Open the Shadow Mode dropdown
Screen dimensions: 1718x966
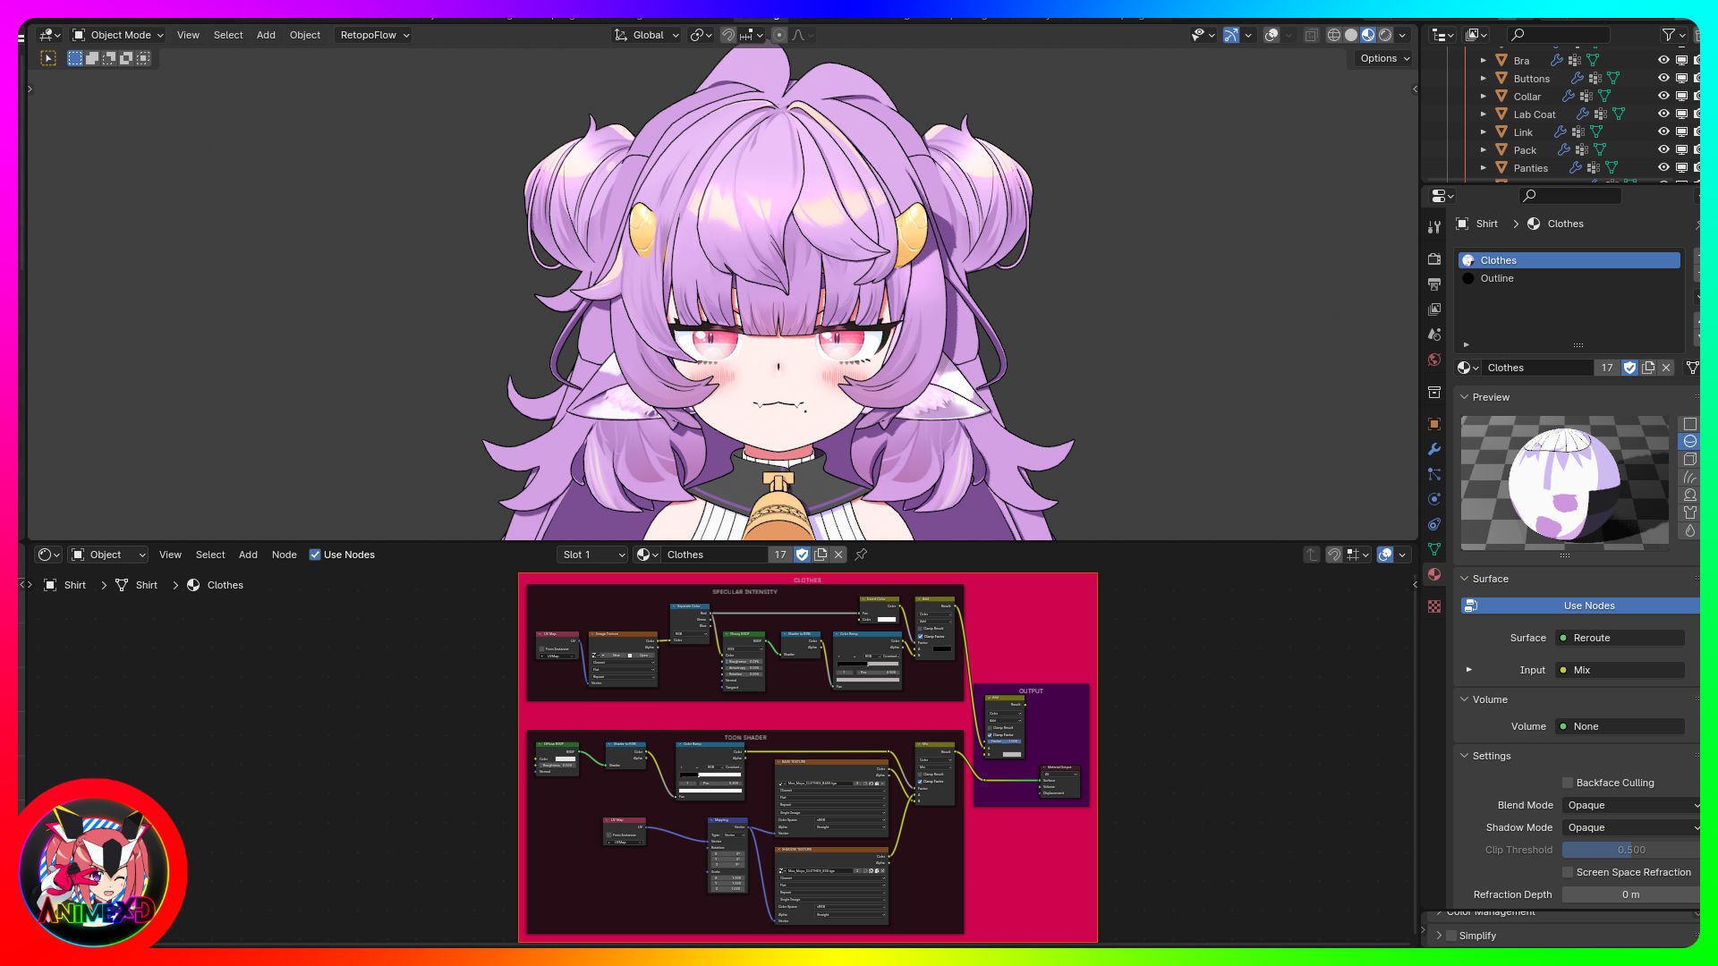[x=1630, y=827]
